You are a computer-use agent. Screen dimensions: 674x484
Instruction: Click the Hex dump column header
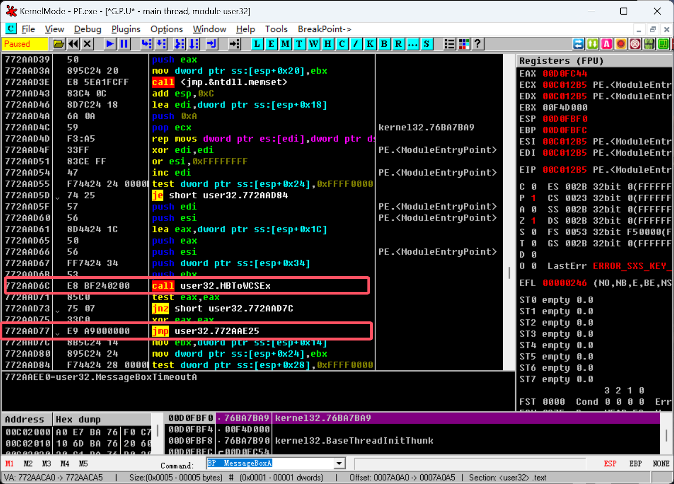click(x=101, y=419)
